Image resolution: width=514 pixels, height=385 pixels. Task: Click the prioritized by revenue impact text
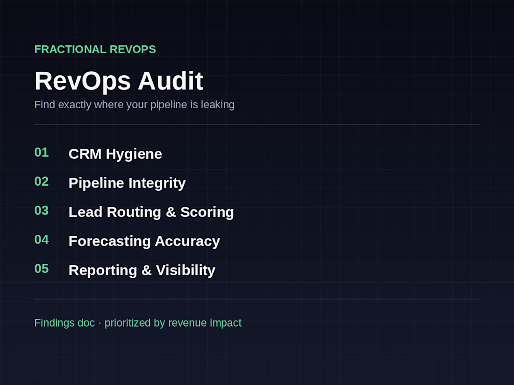[173, 323]
